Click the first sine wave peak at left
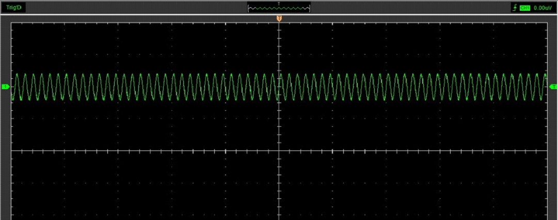The image size is (558, 220). coord(17,75)
